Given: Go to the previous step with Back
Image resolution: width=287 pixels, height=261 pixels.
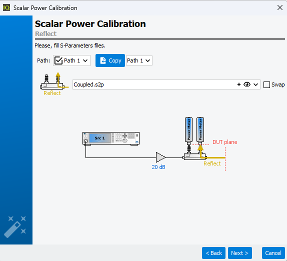Looking at the screenshot, I should click(213, 253).
